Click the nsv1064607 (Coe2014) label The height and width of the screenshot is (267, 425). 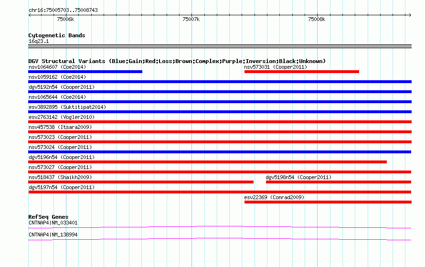57,67
